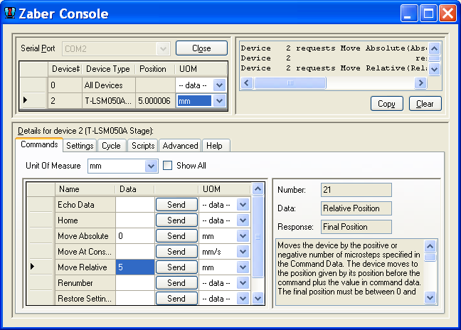Open the UOM dropdown in Home row
The height and width of the screenshot is (330, 461).
coord(243,220)
